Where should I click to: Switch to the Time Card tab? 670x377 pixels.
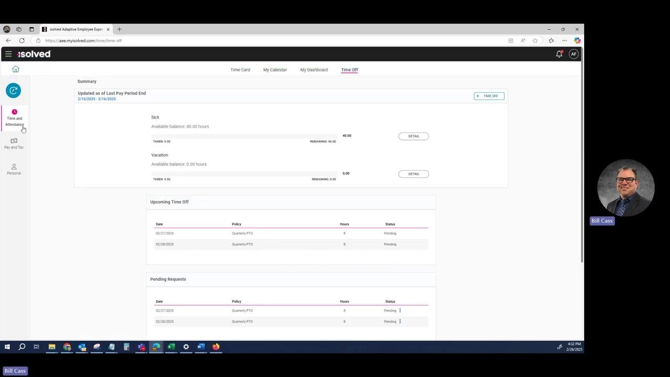coord(240,70)
